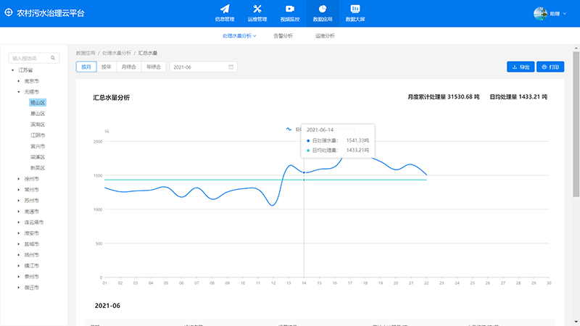This screenshot has height=326, width=580.
Task: Collapse the 无锡市 tree node
Action: click(19, 92)
